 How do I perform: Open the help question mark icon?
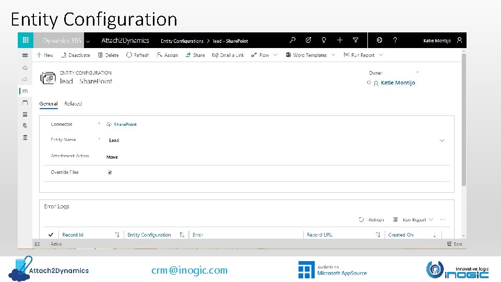395,40
